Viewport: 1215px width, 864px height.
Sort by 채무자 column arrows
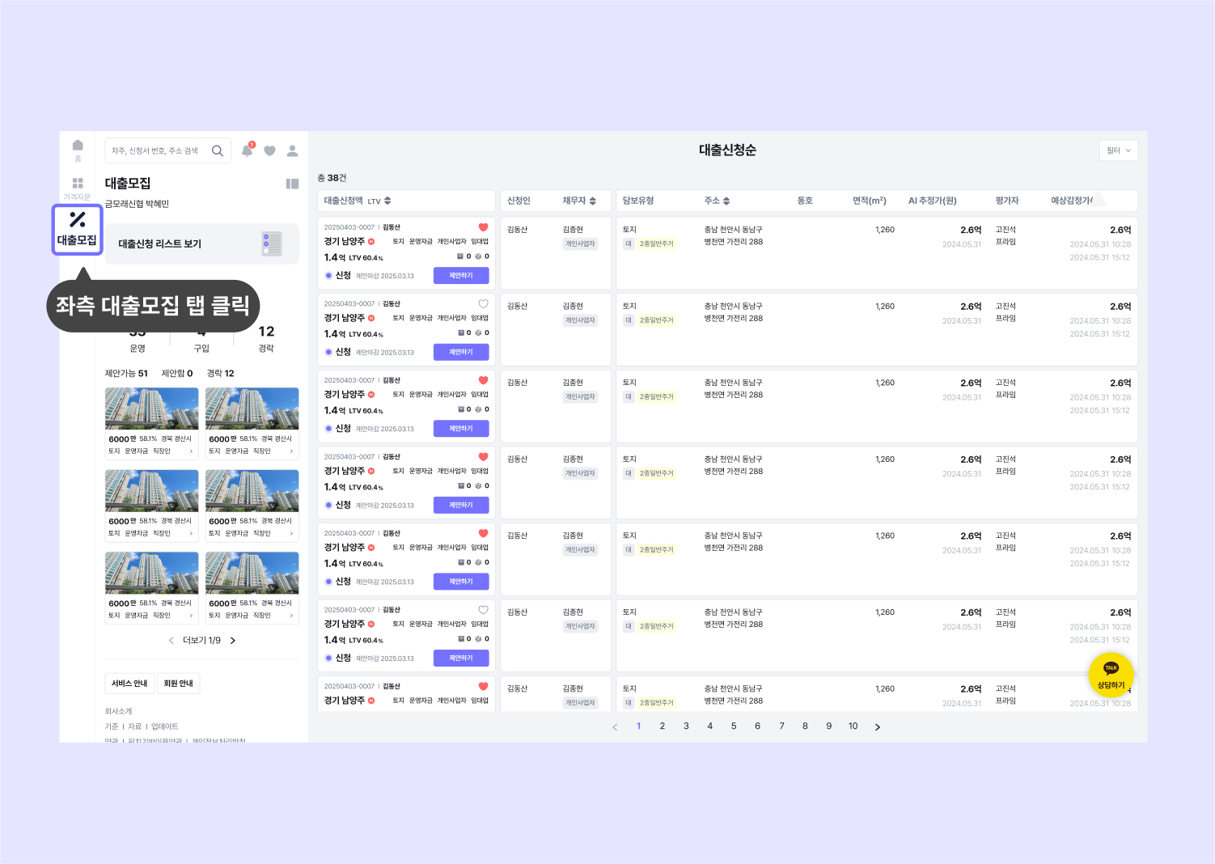pyautogui.click(x=593, y=201)
